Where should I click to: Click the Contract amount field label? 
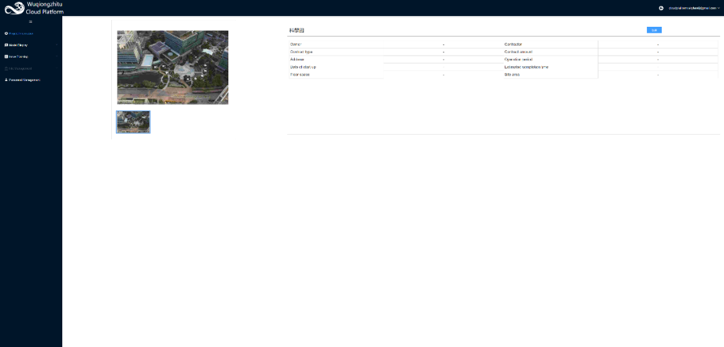(x=518, y=52)
